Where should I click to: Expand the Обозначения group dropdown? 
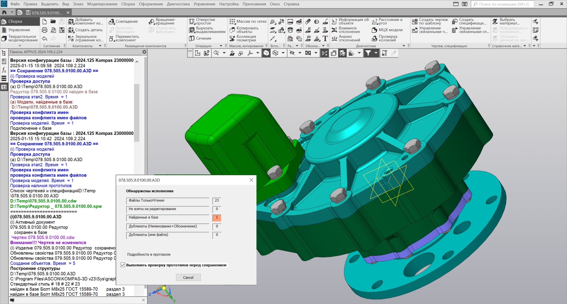(x=323, y=46)
